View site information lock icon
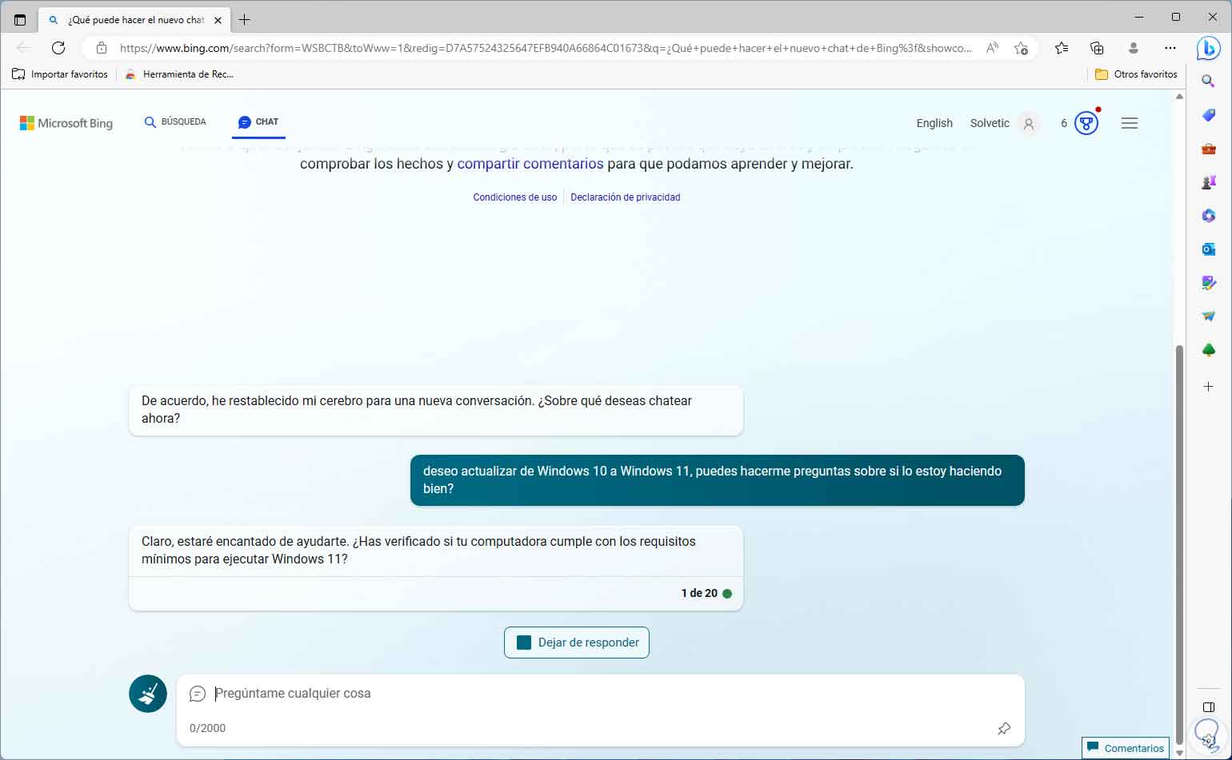Viewport: 1232px width, 760px height. (x=102, y=48)
